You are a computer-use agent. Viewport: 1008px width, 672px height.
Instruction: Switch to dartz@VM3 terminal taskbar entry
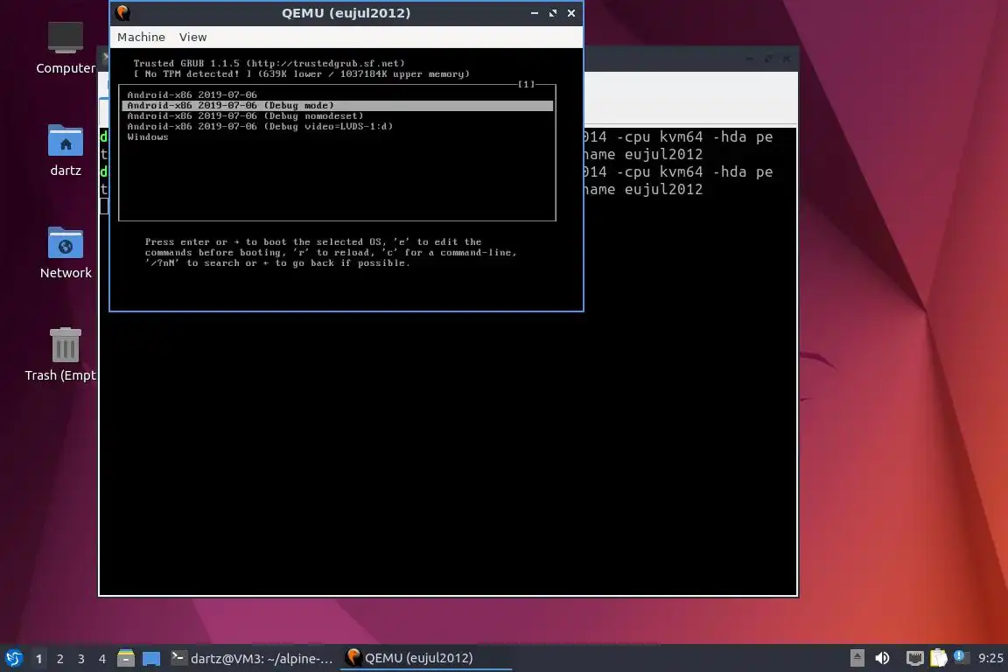click(252, 658)
